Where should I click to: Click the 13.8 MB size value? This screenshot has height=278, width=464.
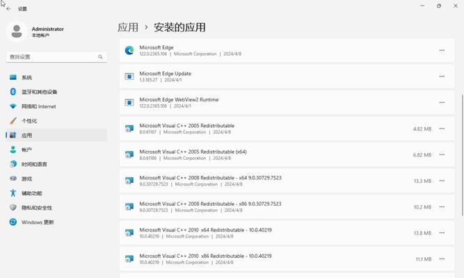(x=422, y=233)
